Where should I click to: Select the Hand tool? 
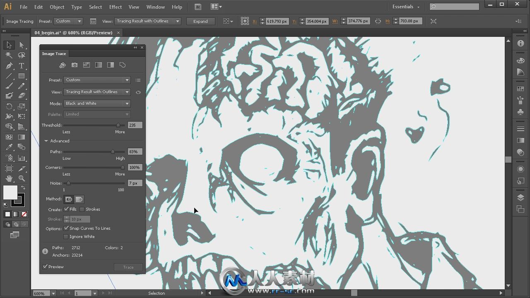point(9,178)
